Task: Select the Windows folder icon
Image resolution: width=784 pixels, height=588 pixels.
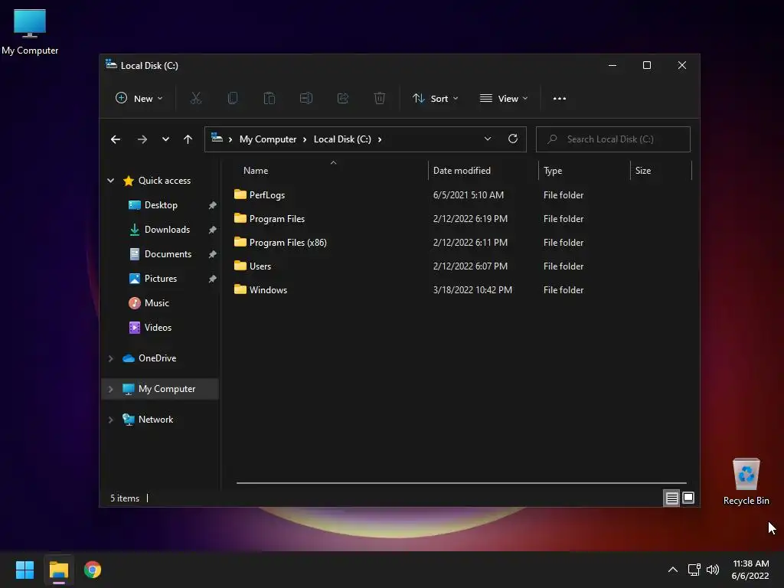Action: pos(240,289)
